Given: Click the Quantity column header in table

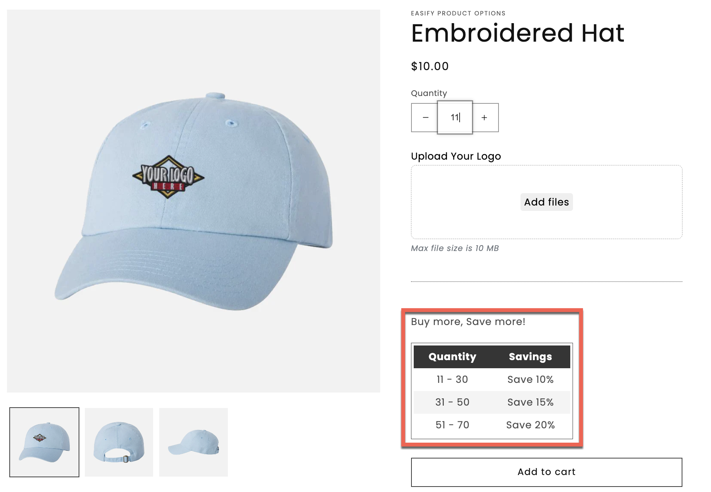Looking at the screenshot, I should click(452, 357).
